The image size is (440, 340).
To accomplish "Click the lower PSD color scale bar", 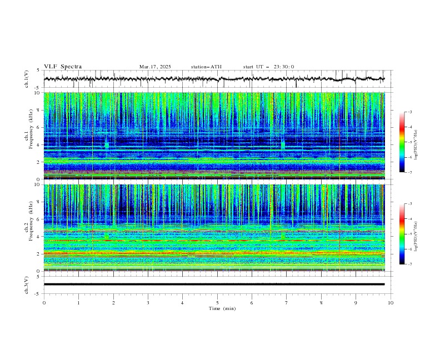I will pos(402,234).
